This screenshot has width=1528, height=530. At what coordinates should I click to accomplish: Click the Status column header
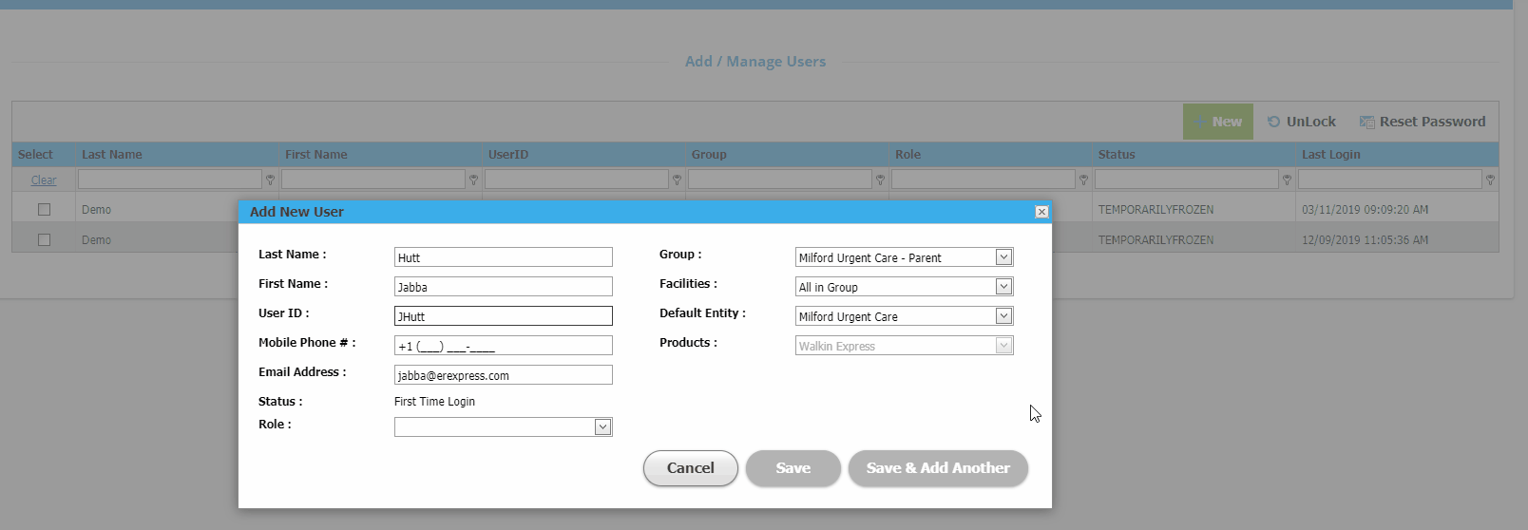click(x=1117, y=154)
